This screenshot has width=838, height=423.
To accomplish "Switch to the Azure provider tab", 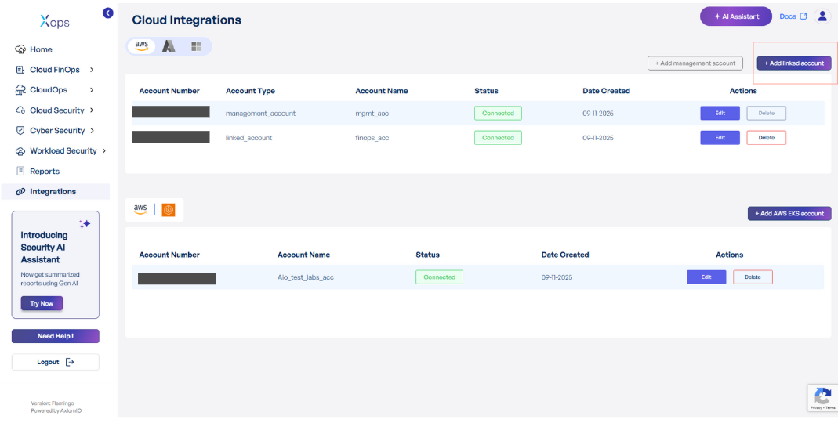I will pos(169,46).
